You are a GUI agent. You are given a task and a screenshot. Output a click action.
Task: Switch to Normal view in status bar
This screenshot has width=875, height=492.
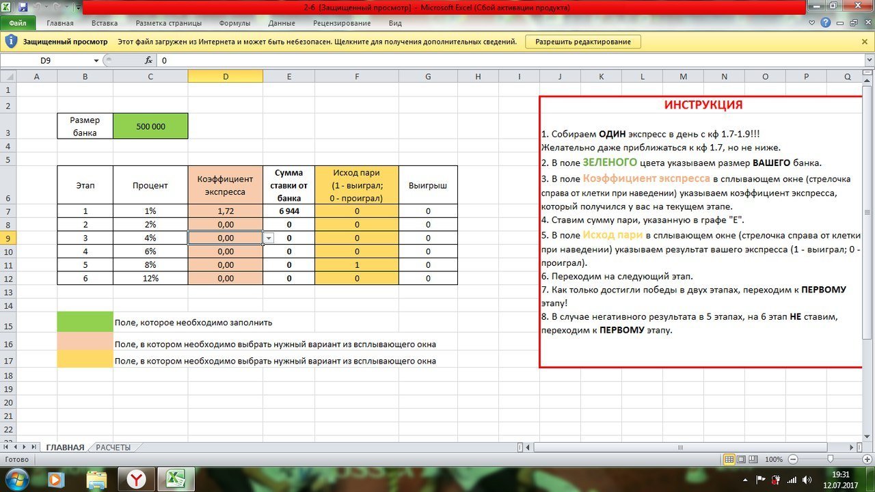[729, 459]
